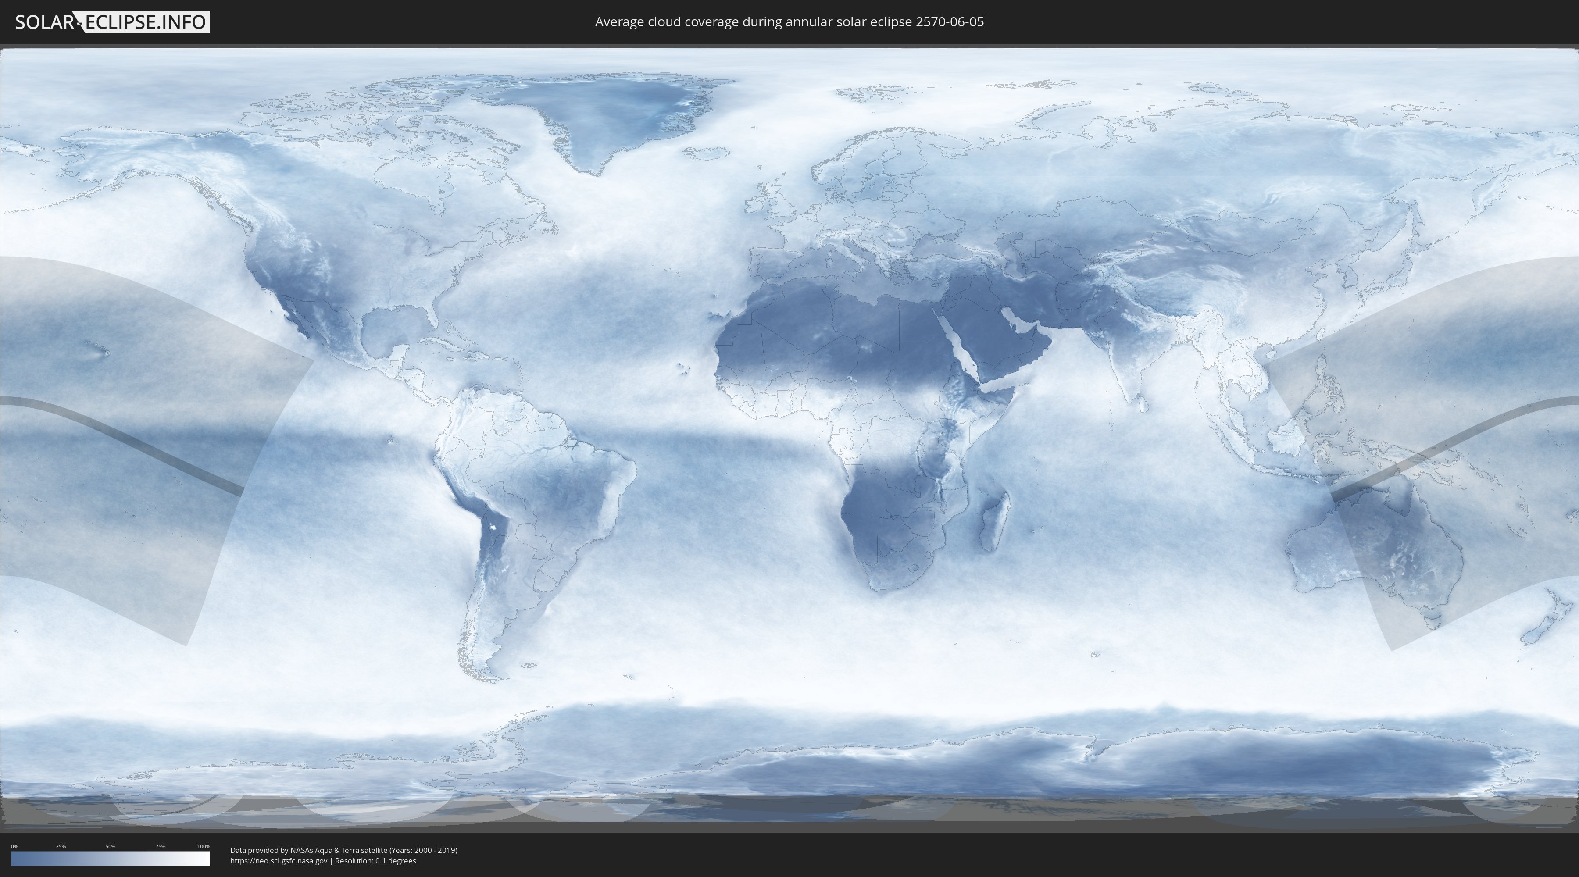Image resolution: width=1579 pixels, height=877 pixels.
Task: Click the NASA Aqua & Terra data credit line
Action: [x=343, y=850]
